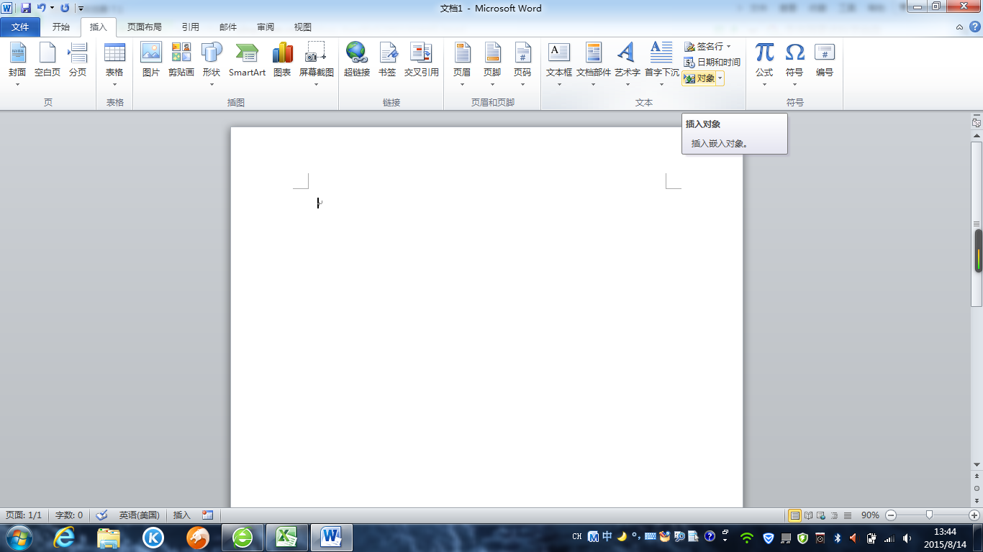This screenshot has width=983, height=552.
Task: Open the Windows Start menu
Action: tap(19, 537)
